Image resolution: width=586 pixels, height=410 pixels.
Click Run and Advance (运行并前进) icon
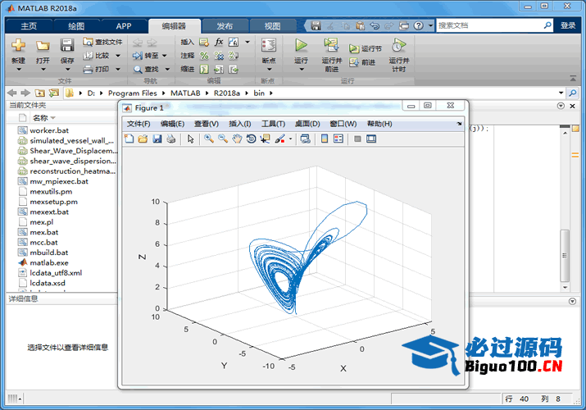pyautogui.click(x=331, y=45)
